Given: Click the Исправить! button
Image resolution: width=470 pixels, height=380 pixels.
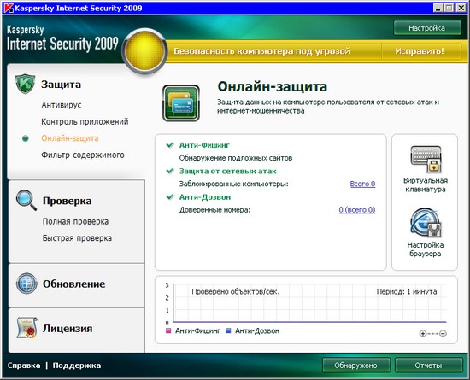Looking at the screenshot, I should click(x=420, y=51).
